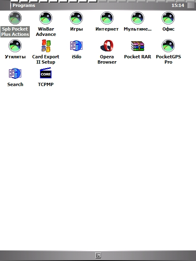Click the Programs title in the top bar
196x261 pixels.
(x=24, y=5)
